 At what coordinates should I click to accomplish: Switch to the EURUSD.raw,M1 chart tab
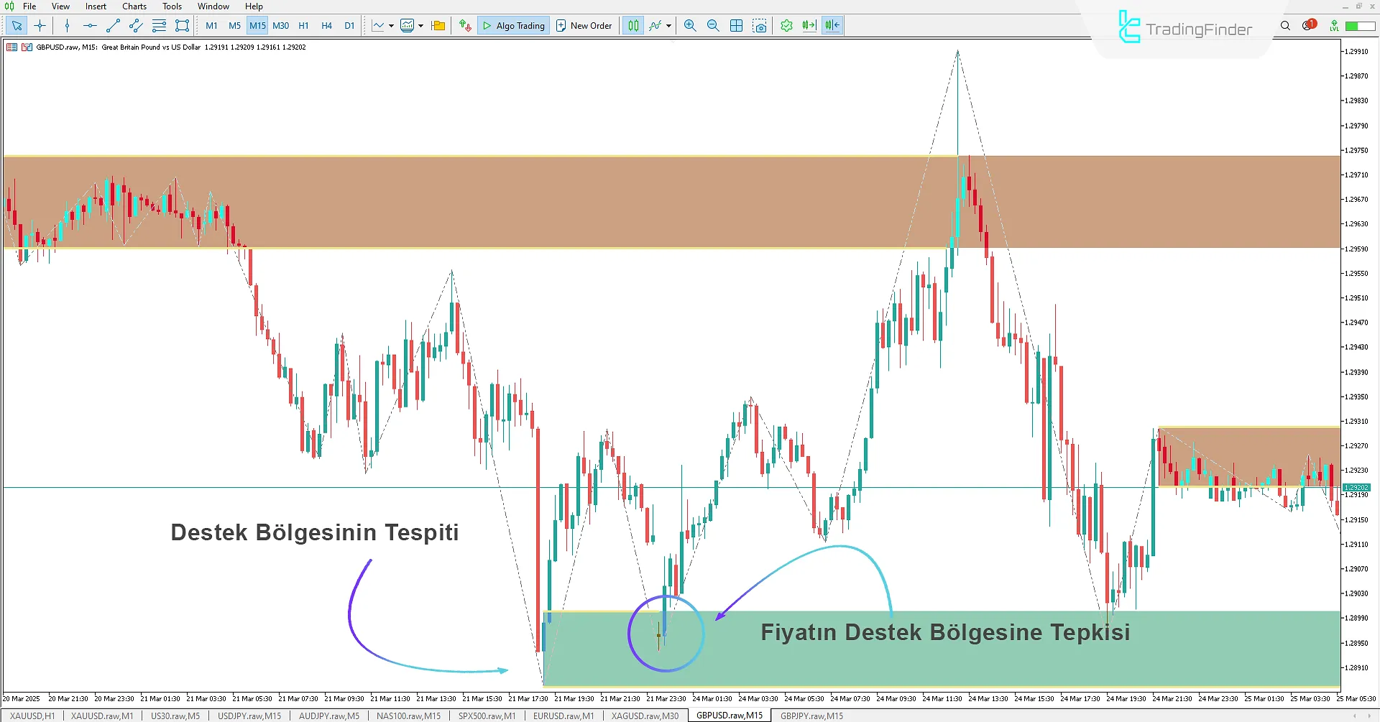click(563, 716)
